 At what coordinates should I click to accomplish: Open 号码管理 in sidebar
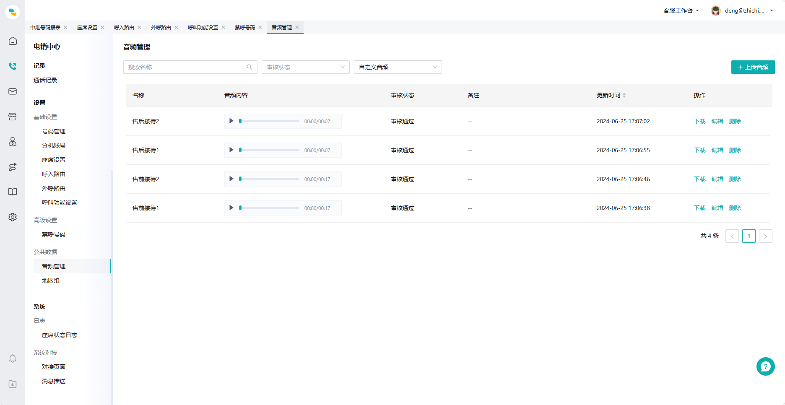tap(54, 131)
